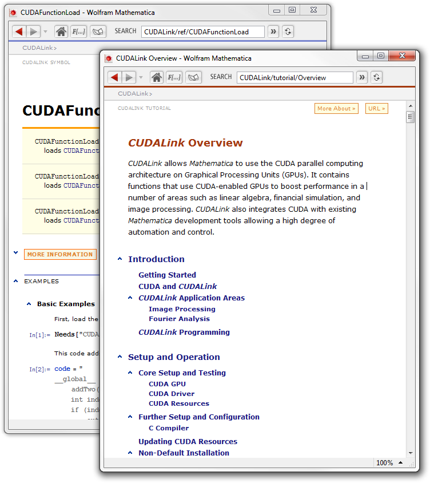Click refresh icon in CUDAFunctionLoad window
The image size is (430, 483).
pyautogui.click(x=288, y=31)
